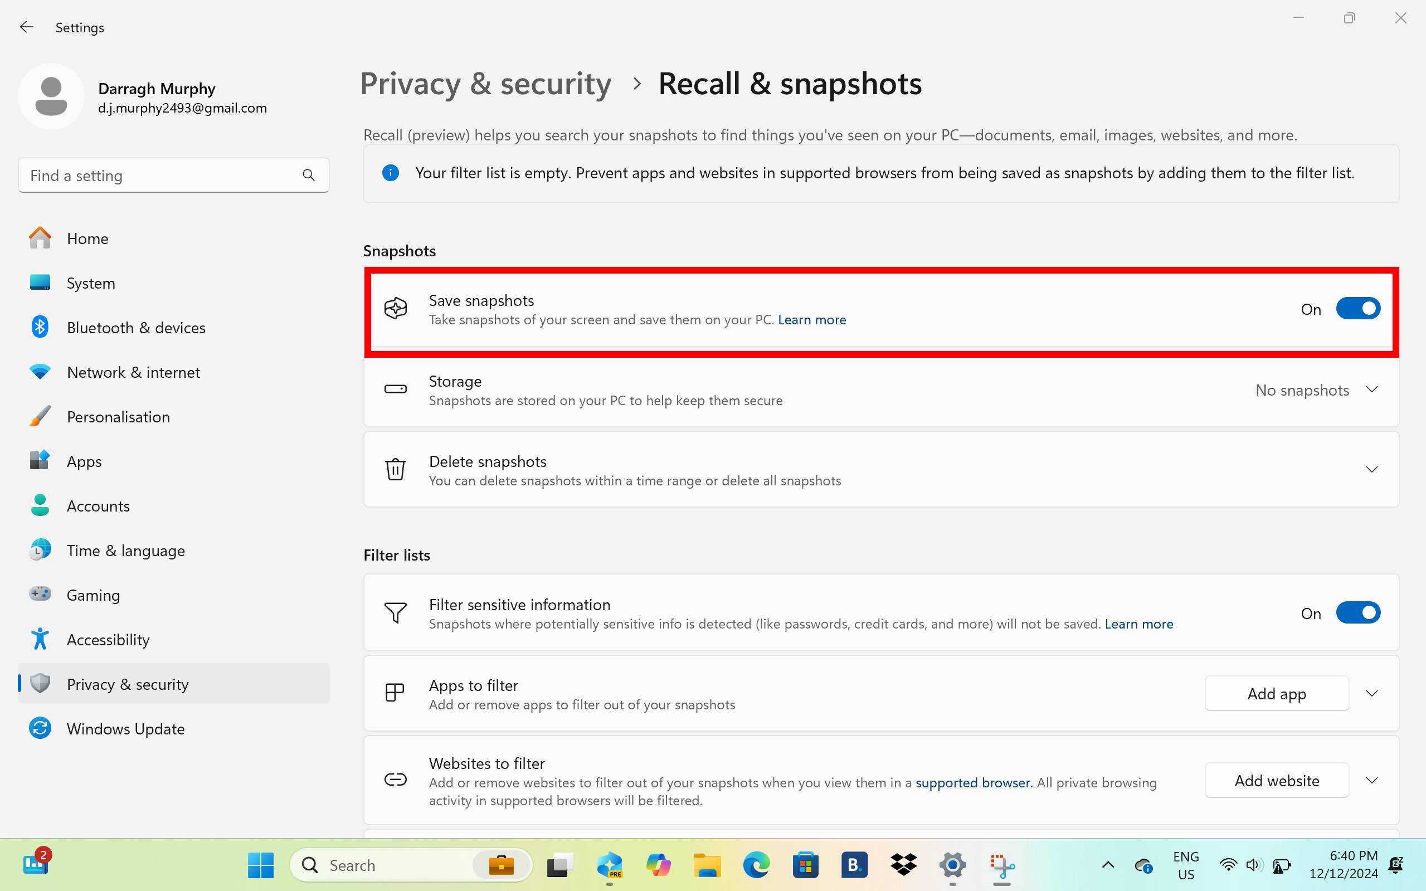
Task: Expand the Websites to filter list
Action: coord(1372,781)
